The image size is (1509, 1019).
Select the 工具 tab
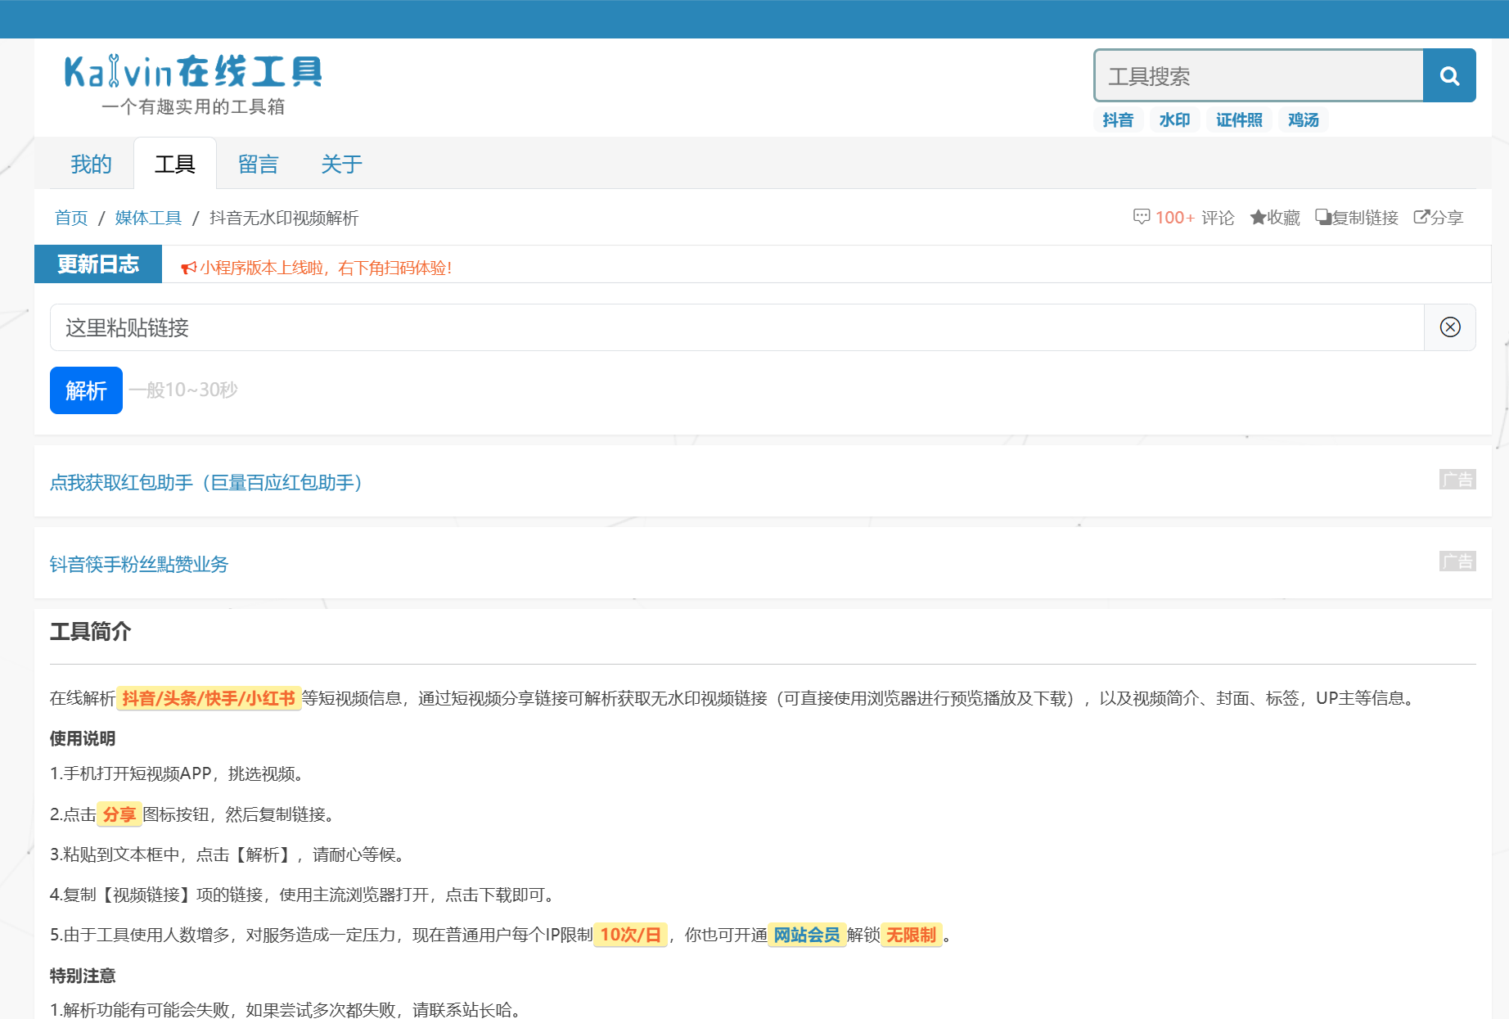pos(175,164)
